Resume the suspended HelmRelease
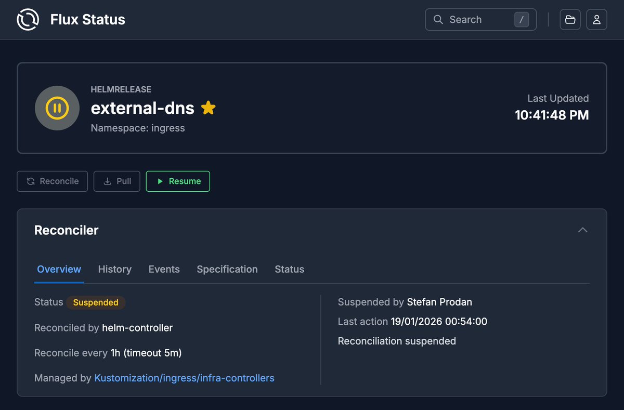The width and height of the screenshot is (624, 410). [178, 181]
